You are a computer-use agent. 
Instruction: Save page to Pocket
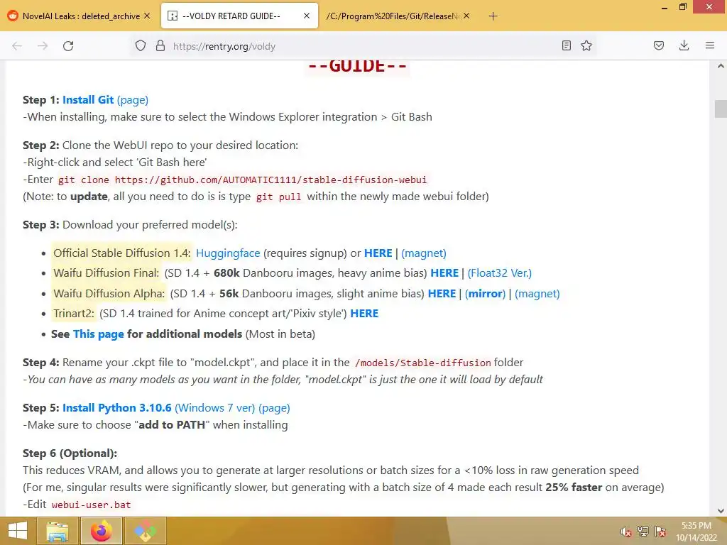(x=659, y=45)
